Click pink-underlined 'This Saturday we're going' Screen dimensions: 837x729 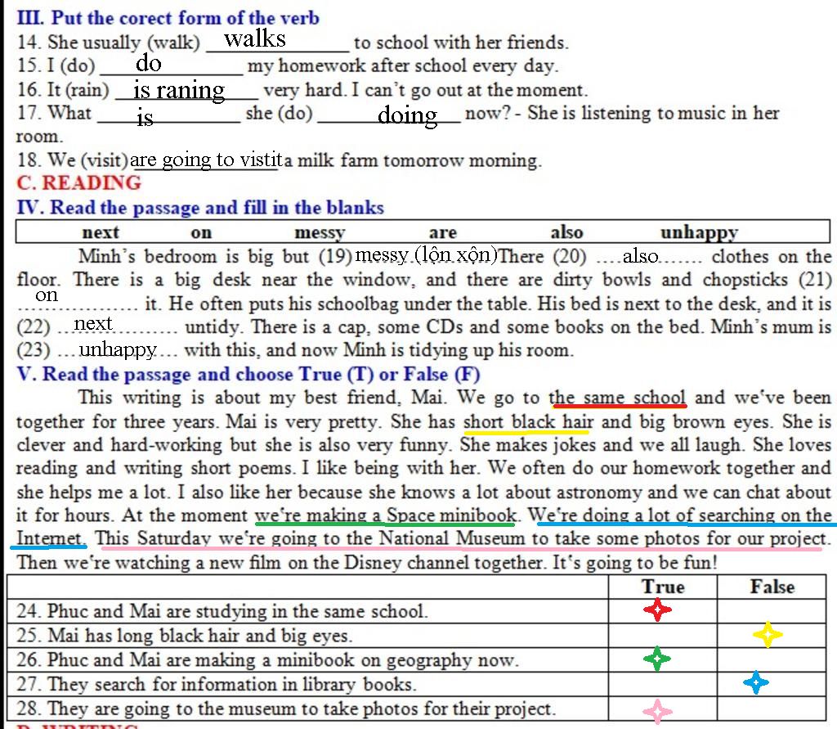pyautogui.click(x=462, y=538)
